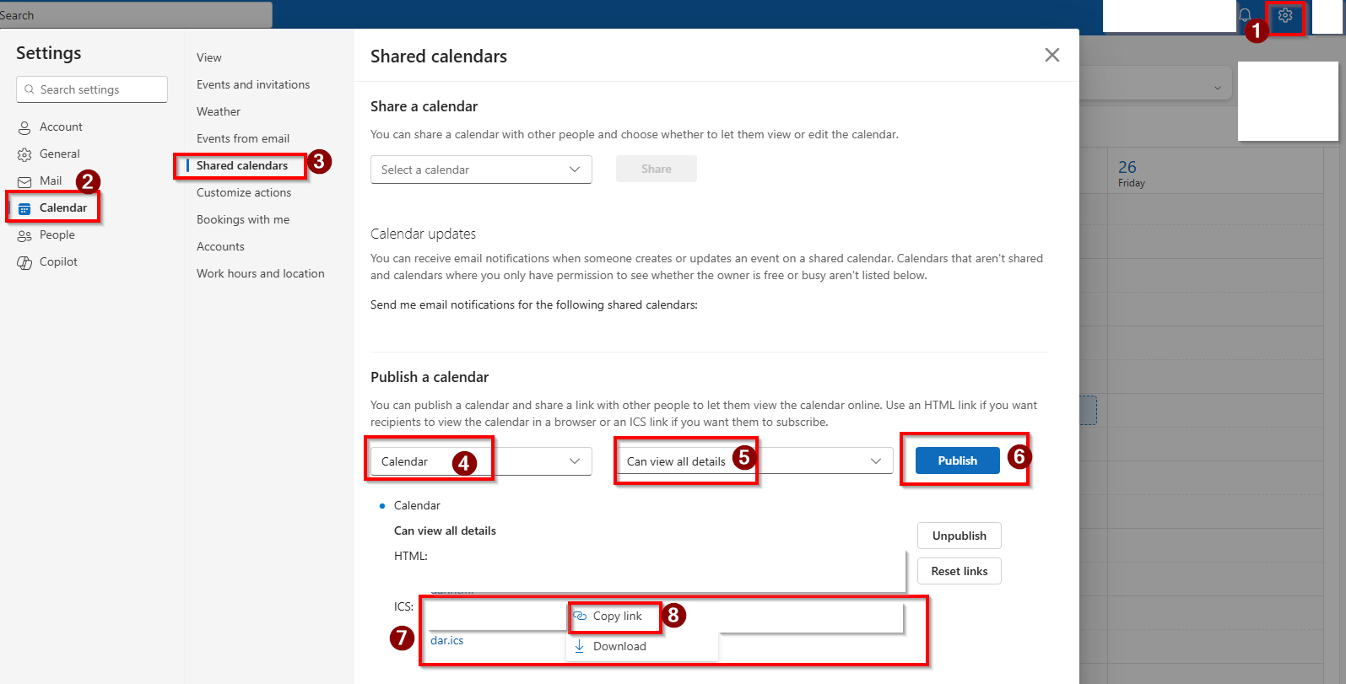Click the Search settings field
The height and width of the screenshot is (684, 1346).
[93, 89]
